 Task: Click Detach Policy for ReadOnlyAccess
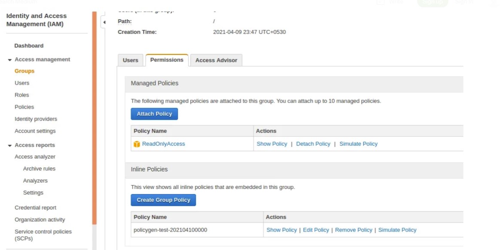313,144
